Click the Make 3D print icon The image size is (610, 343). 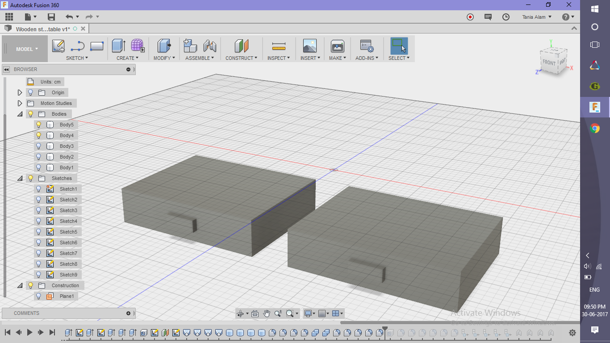point(337,46)
